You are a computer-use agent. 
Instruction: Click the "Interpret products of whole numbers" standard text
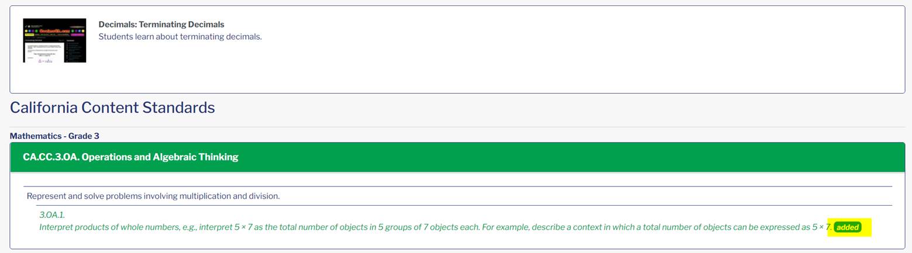435,227
